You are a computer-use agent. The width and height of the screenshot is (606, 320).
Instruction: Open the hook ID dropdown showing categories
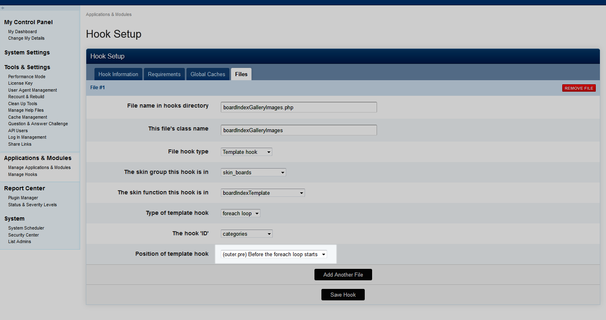coord(247,234)
